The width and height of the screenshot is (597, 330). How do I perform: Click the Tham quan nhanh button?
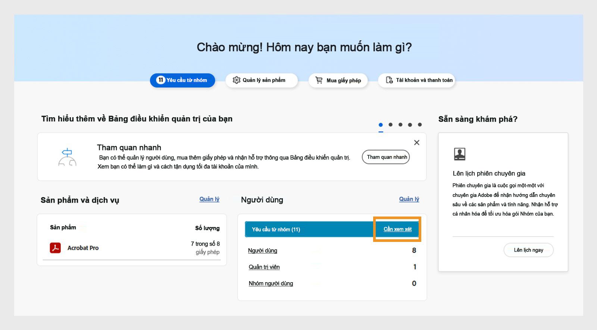[386, 157]
